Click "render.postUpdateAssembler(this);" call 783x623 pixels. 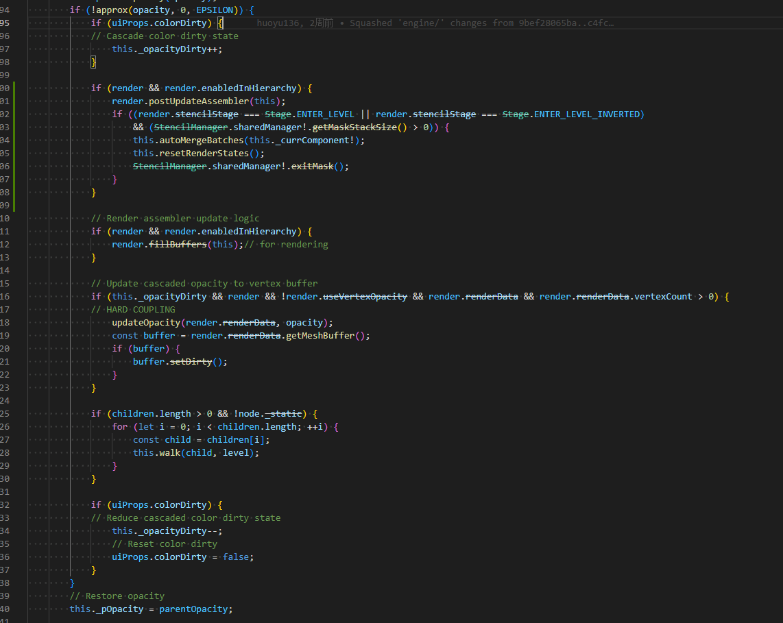(x=199, y=101)
